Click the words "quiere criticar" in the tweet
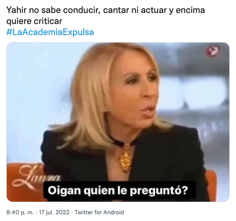236x221 pixels. point(34,21)
